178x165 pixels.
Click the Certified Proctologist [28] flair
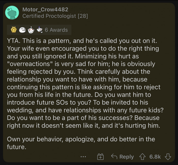coord(55,16)
